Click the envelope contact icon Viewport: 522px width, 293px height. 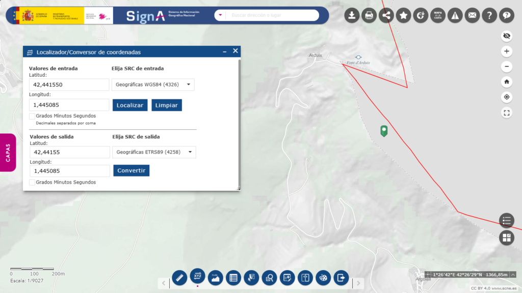coord(472,15)
